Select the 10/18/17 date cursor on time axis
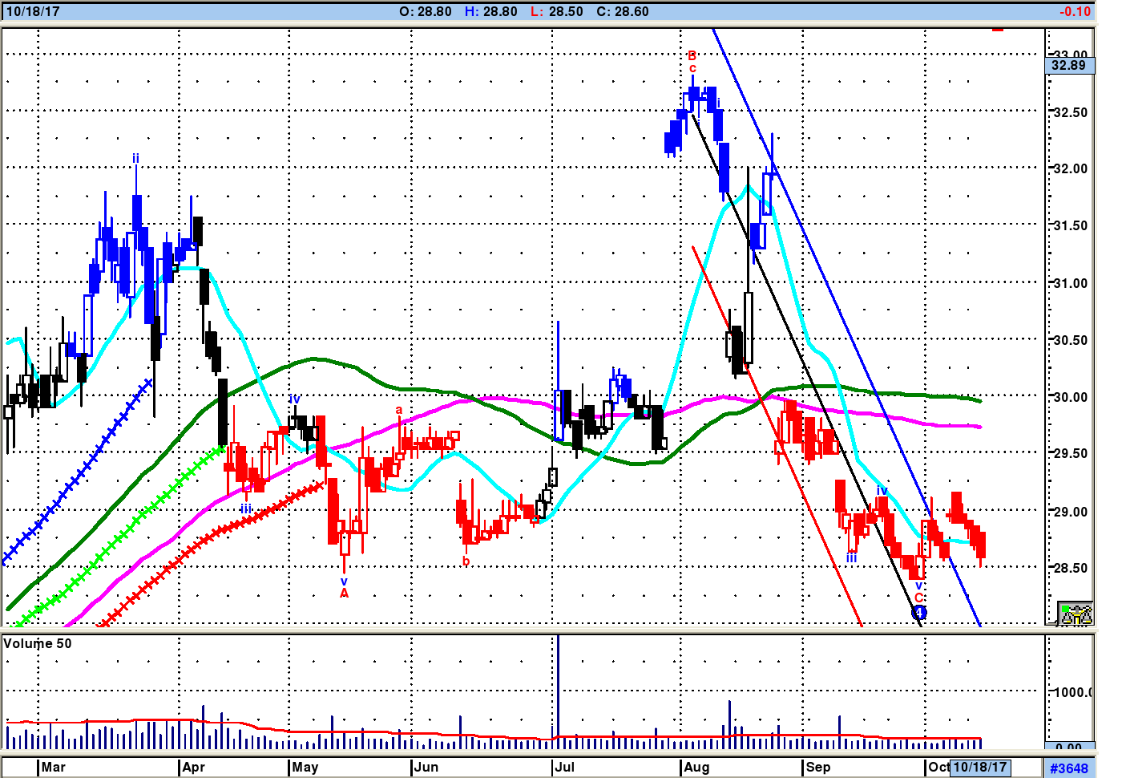Viewport: 1122px width, 778px height. [979, 767]
